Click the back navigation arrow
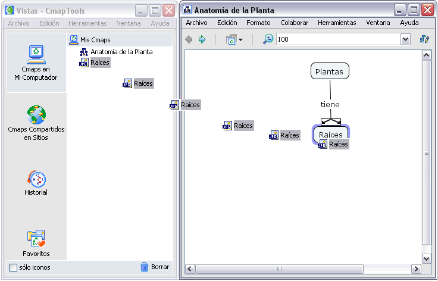 189,39
